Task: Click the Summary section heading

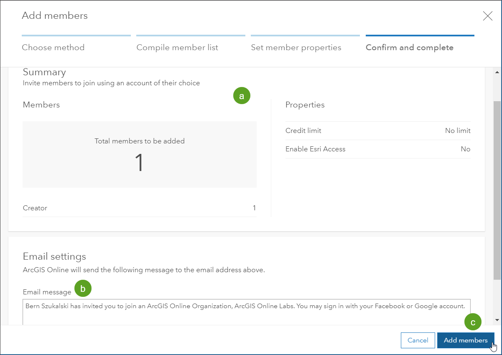Action: click(44, 72)
